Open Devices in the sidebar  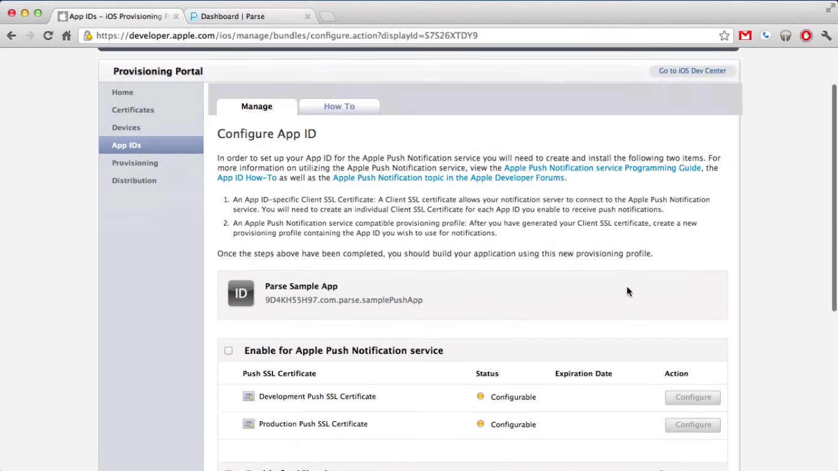126,128
